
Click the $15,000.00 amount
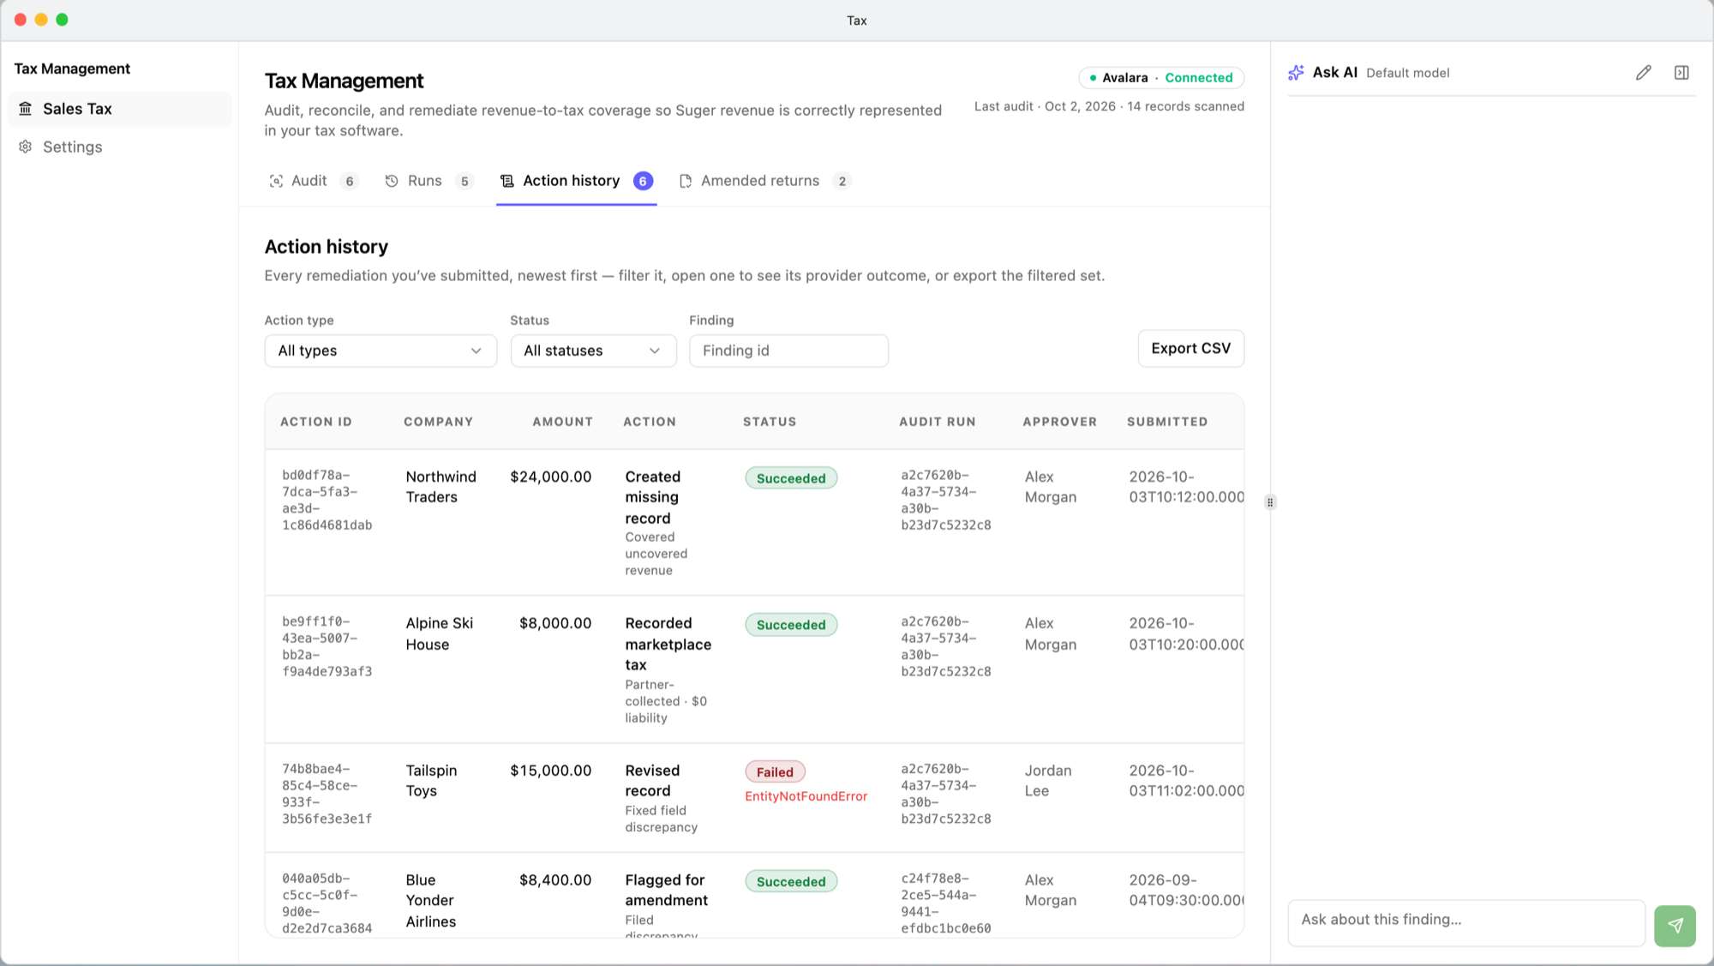tap(550, 771)
